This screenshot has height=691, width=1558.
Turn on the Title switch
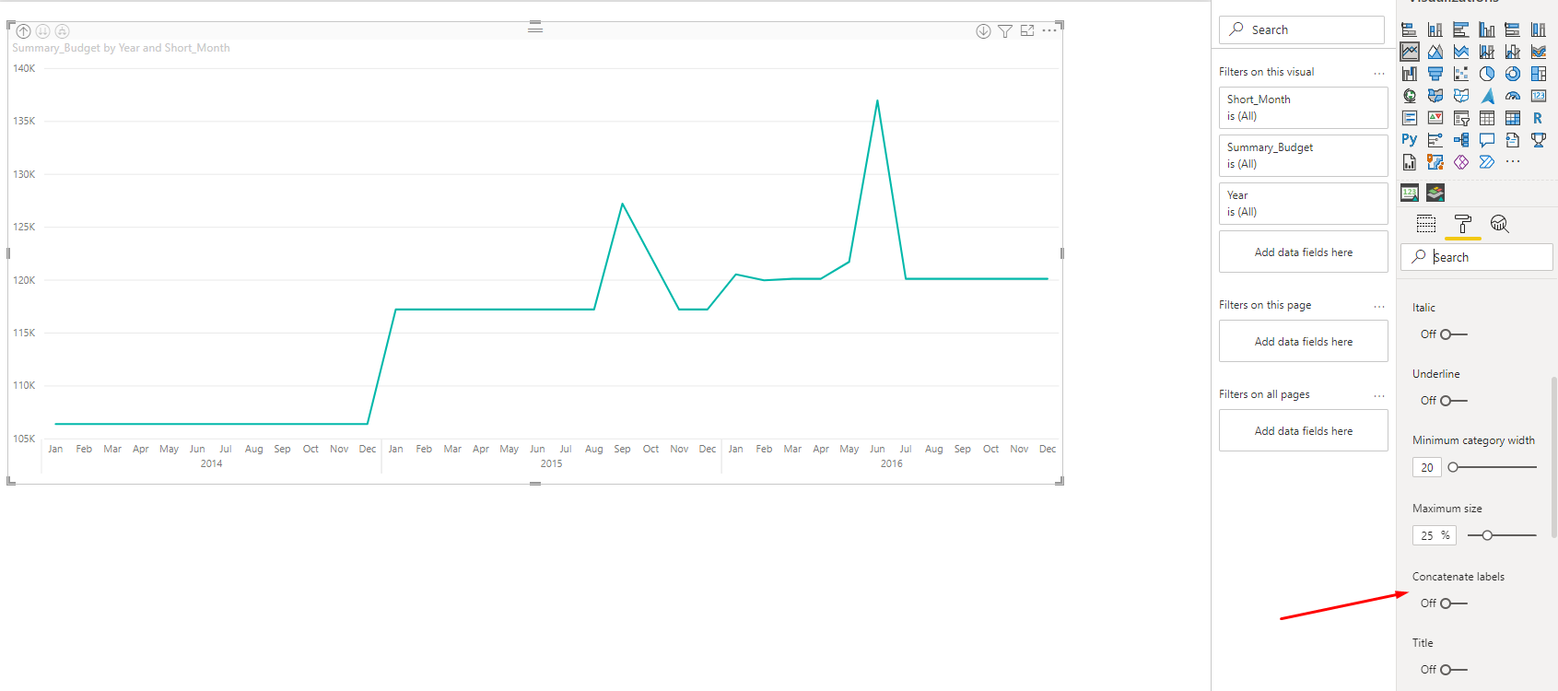[x=1454, y=670]
